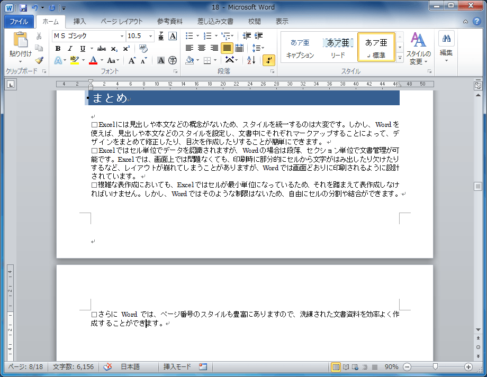Apply the キャプション style
The width and height of the screenshot is (487, 377).
point(300,48)
